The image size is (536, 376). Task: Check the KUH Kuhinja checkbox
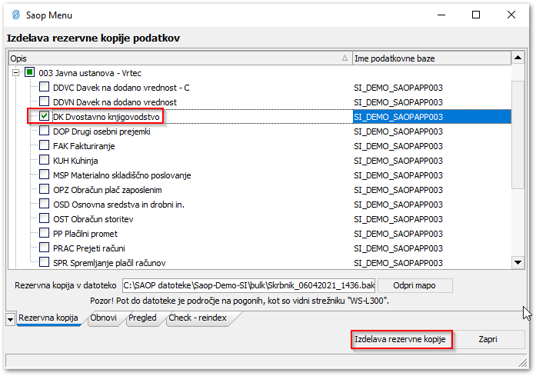pos(44,160)
